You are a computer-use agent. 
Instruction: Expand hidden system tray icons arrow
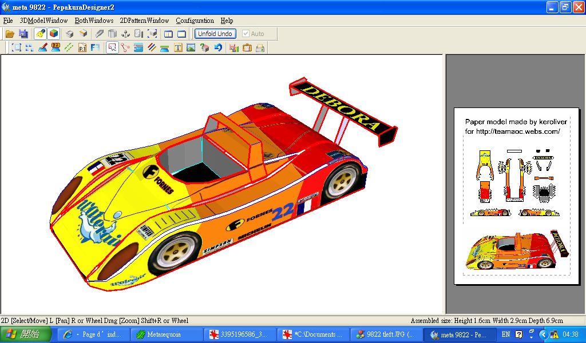[x=544, y=334]
